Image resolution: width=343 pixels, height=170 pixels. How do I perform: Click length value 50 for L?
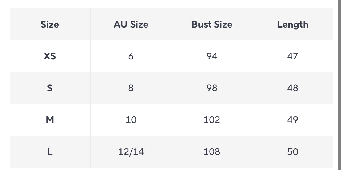(x=293, y=152)
